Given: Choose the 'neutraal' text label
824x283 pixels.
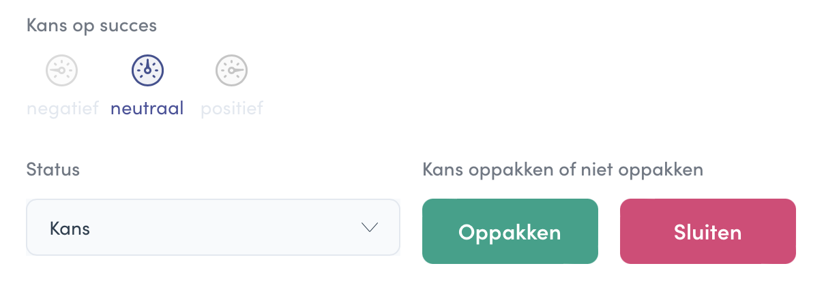Looking at the screenshot, I should pyautogui.click(x=147, y=108).
